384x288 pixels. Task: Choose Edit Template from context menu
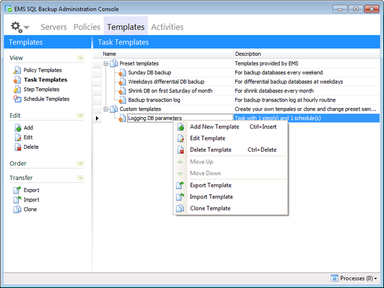click(x=230, y=139)
